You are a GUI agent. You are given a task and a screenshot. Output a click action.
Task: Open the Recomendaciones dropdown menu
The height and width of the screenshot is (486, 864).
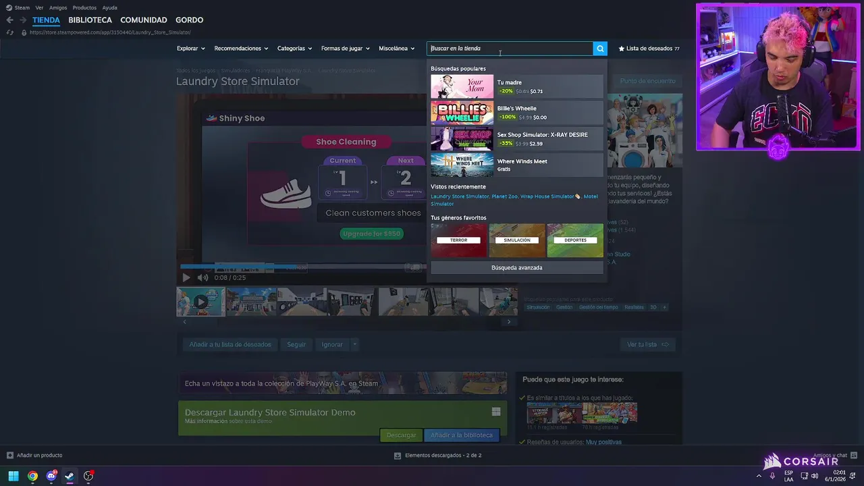[241, 49]
